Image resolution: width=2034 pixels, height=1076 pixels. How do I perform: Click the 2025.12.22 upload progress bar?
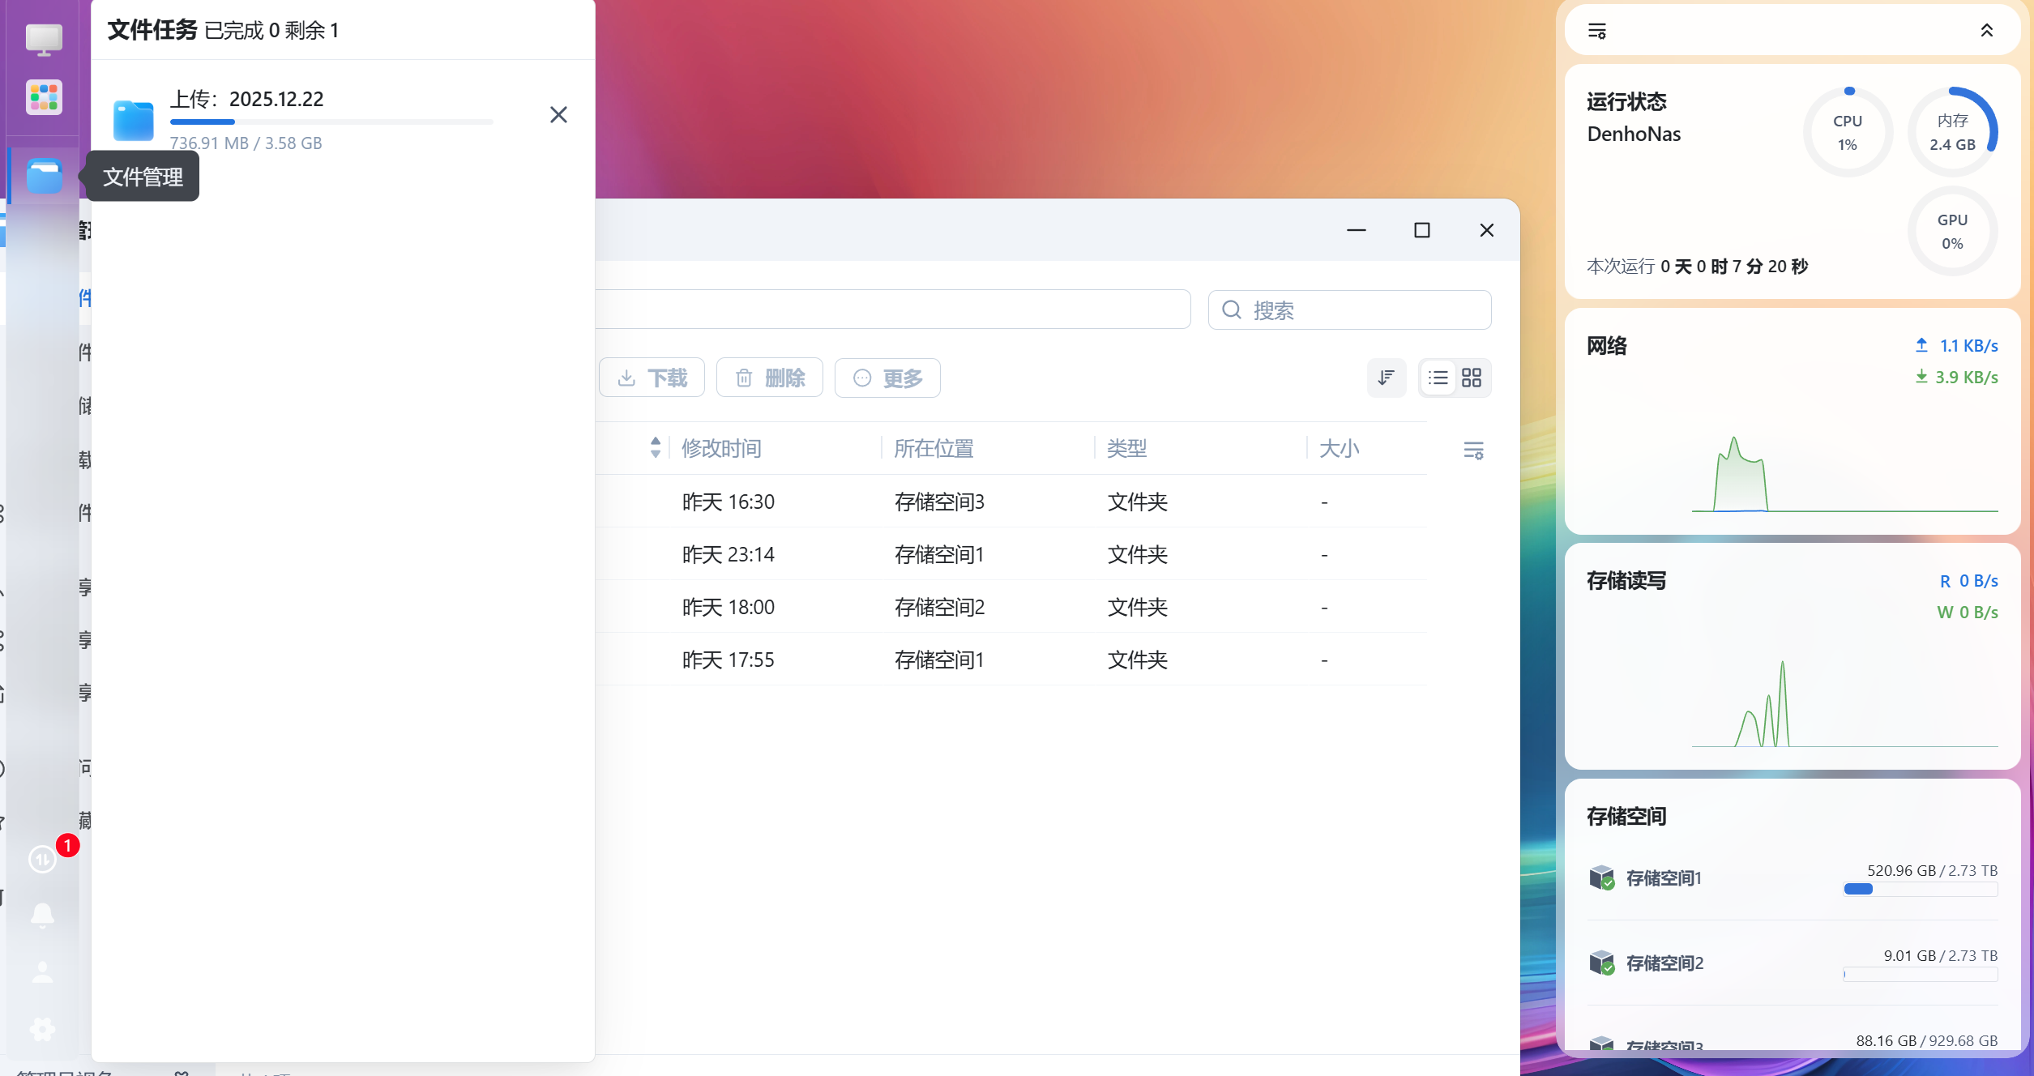pyautogui.click(x=331, y=121)
